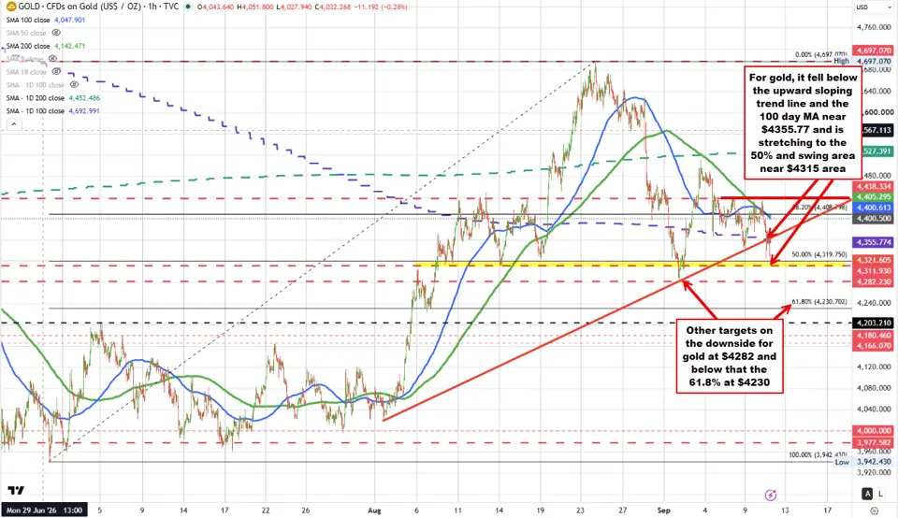Open chart settings gear icon

[x=874, y=511]
